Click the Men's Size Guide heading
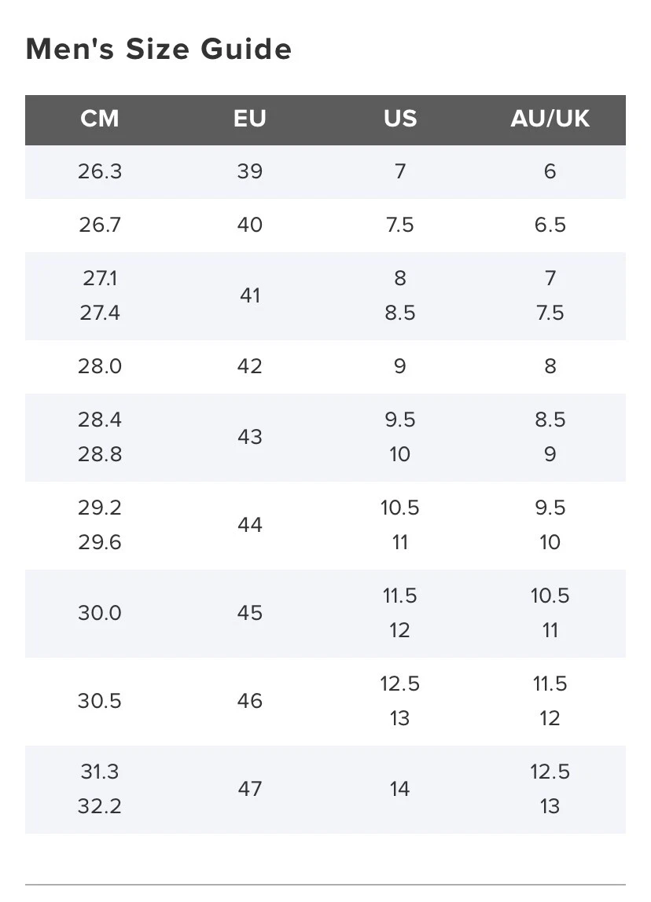This screenshot has height=902, width=651. tap(159, 49)
